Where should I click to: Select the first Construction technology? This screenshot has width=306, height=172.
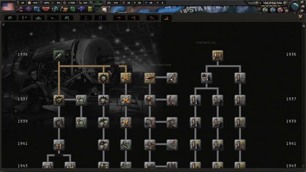tap(150, 78)
